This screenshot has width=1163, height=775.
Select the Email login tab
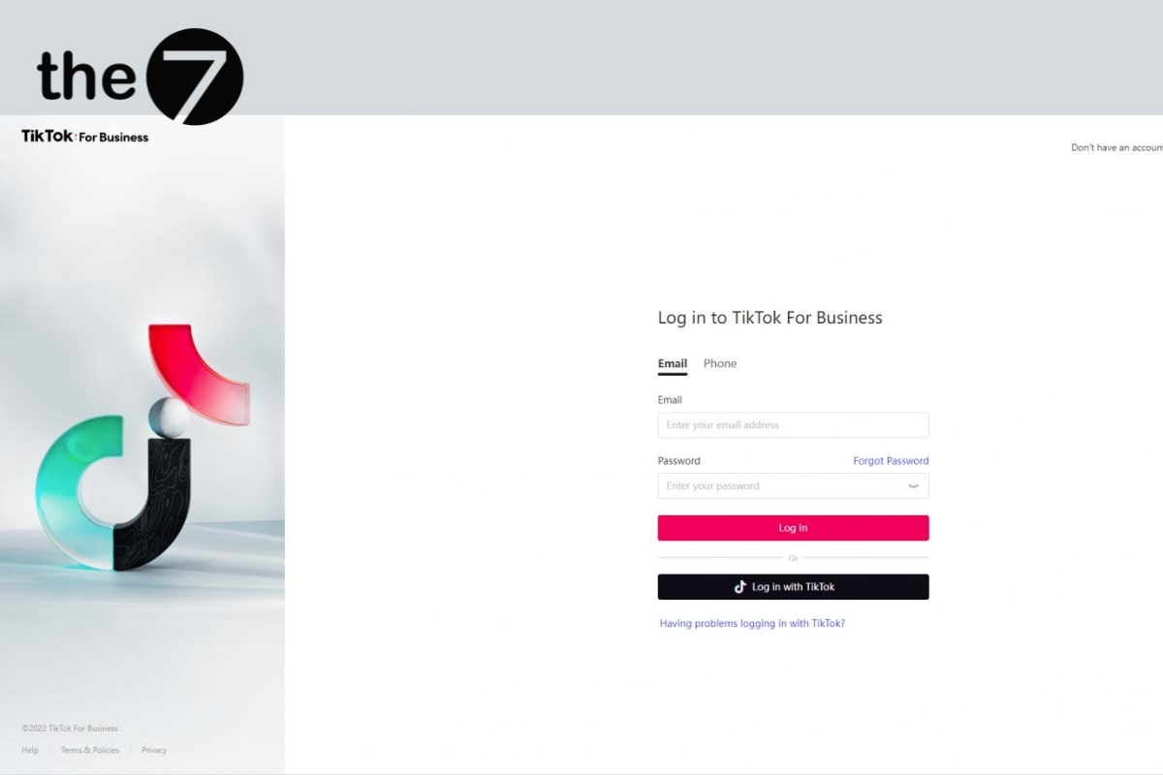673,363
